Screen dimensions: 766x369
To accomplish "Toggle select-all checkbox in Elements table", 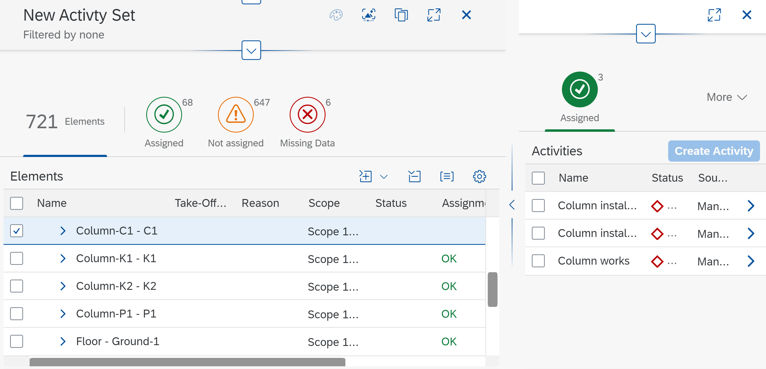I will [x=17, y=204].
